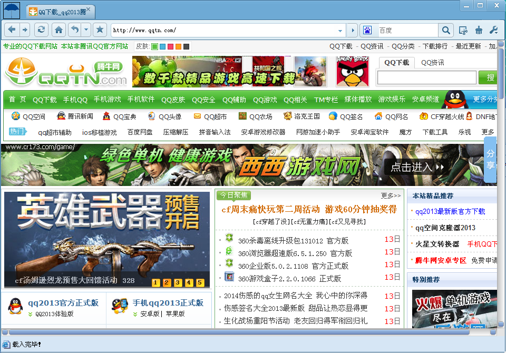This screenshot has width=506, height=353.
Task: Click the site search text field
Action: pyautogui.click(x=426, y=77)
